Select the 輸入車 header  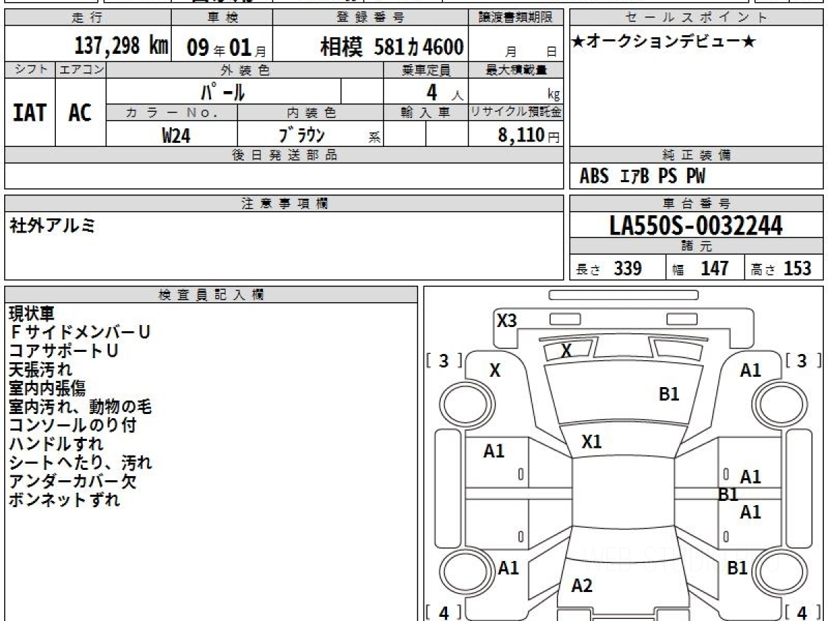tap(426, 112)
